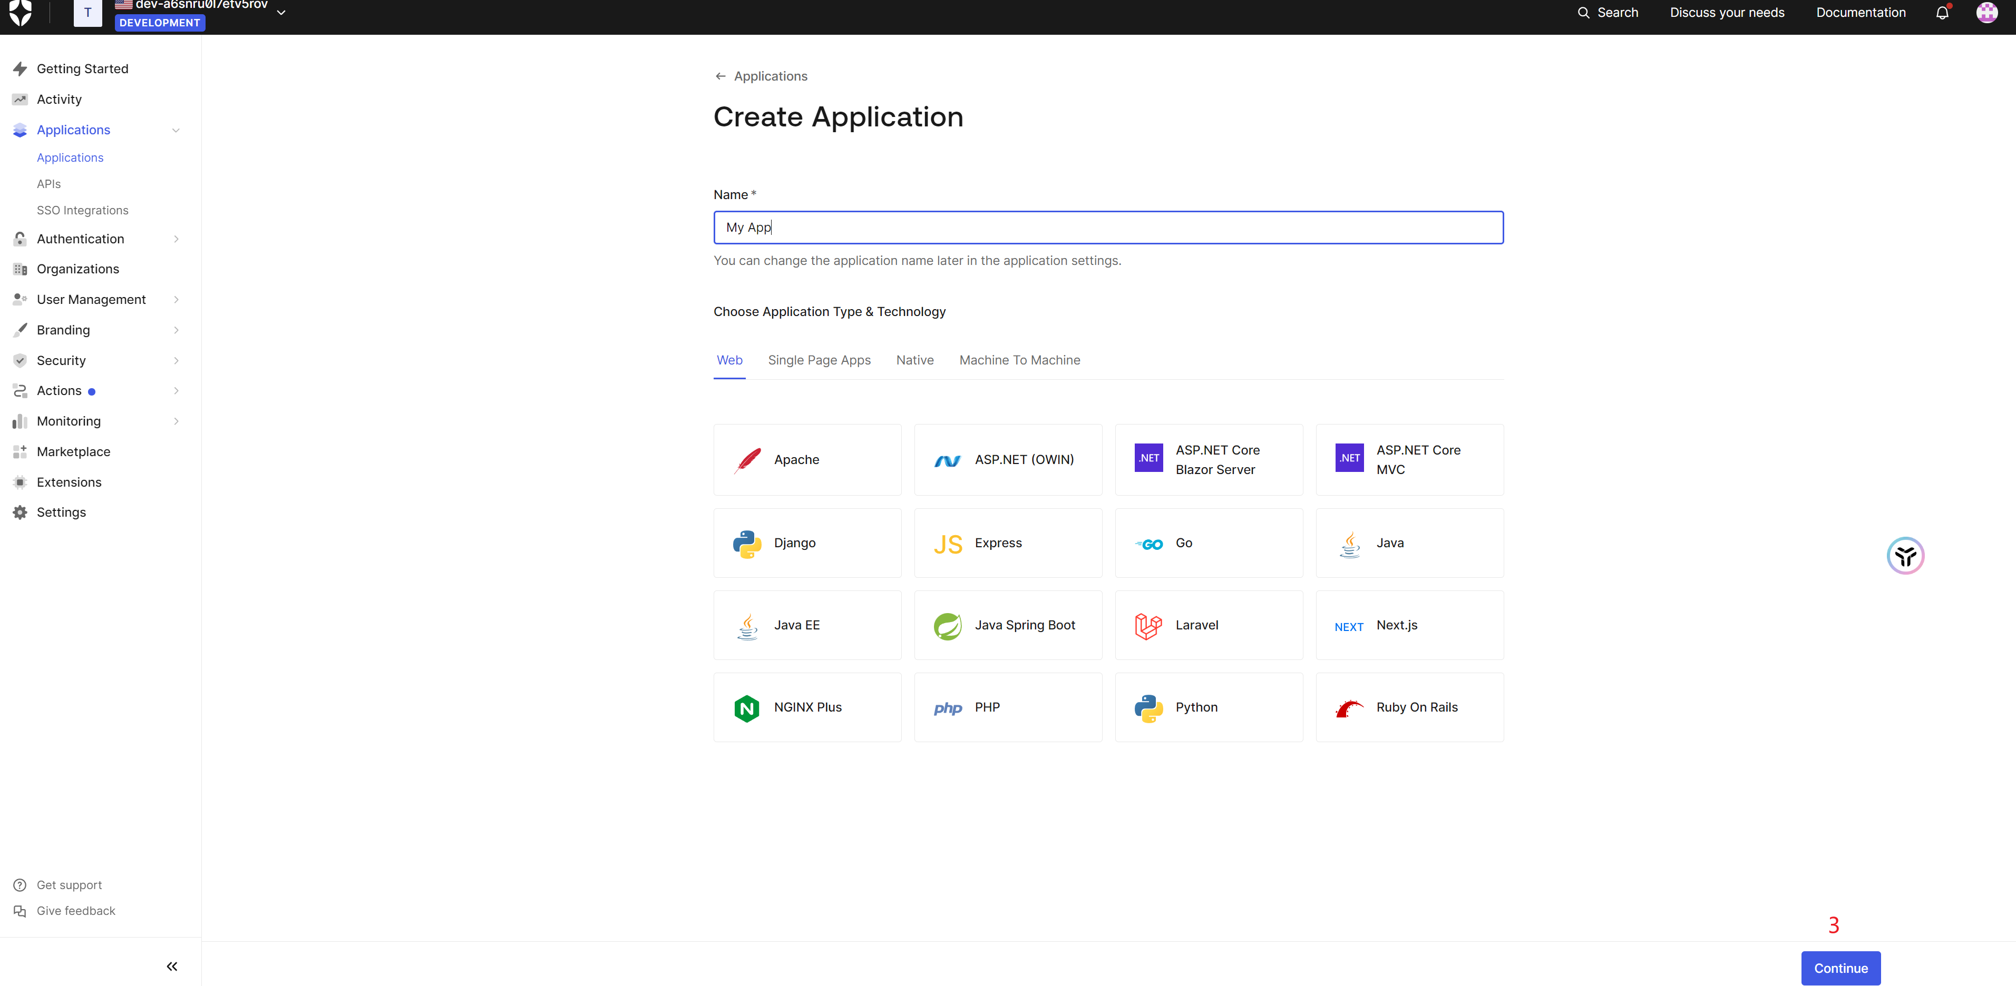Select Applications sub-item in sidebar
The image size is (2016, 986).
pos(70,157)
